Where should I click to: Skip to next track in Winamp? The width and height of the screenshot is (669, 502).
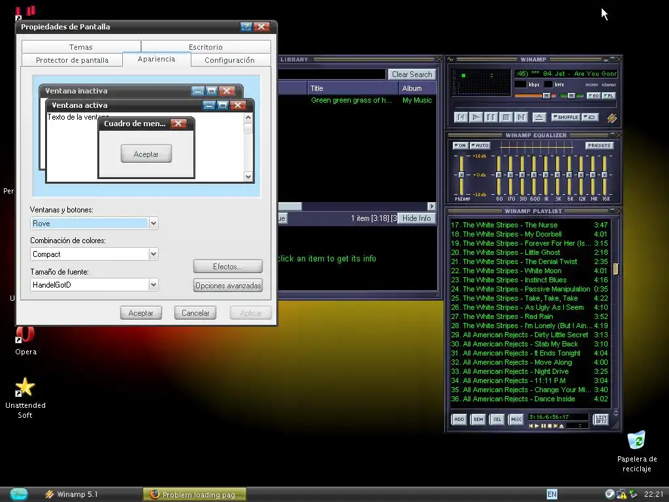point(521,117)
